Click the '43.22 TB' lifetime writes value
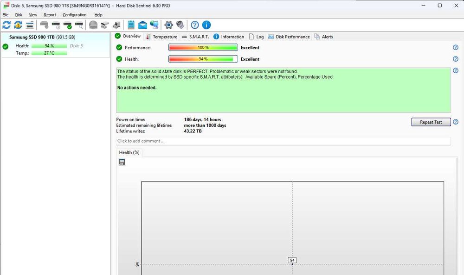Screen dimensions: 464x275 [x=193, y=131]
